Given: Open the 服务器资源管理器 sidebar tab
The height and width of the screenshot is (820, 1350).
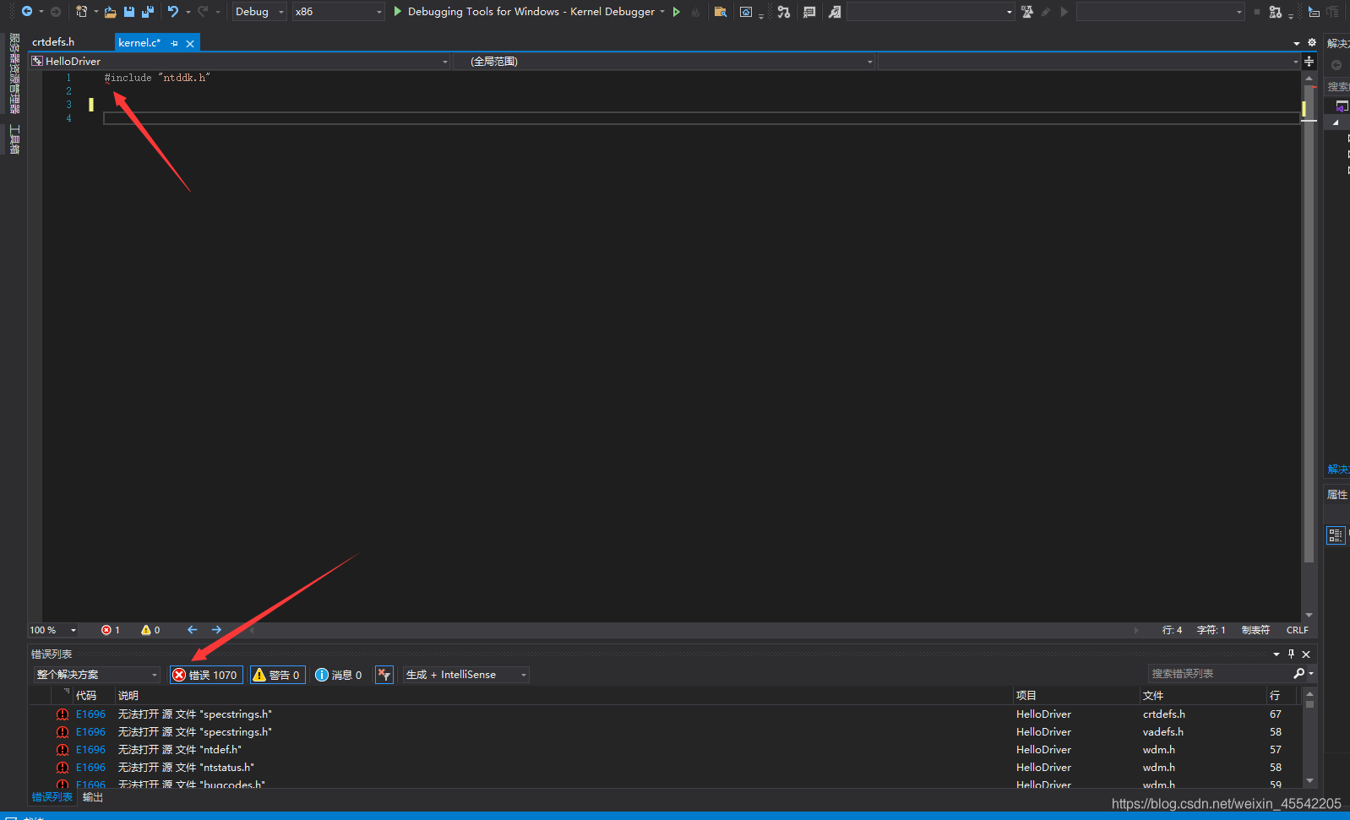Looking at the screenshot, I should (x=14, y=73).
